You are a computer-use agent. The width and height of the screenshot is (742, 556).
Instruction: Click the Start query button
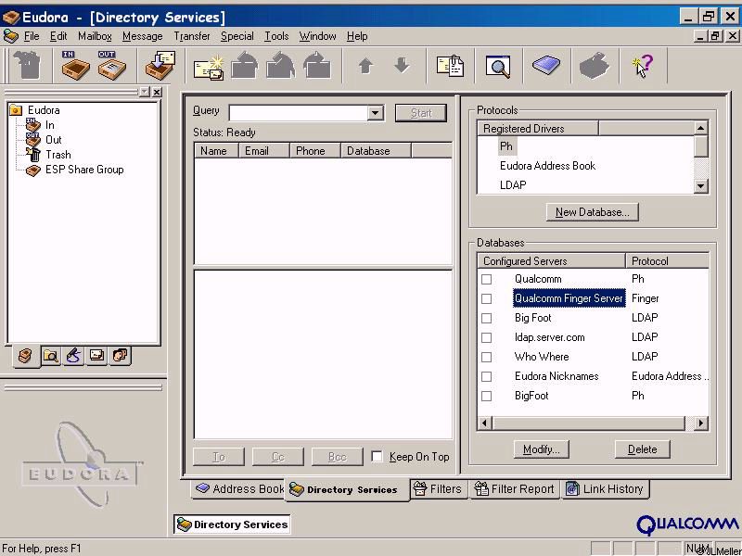[x=421, y=113]
